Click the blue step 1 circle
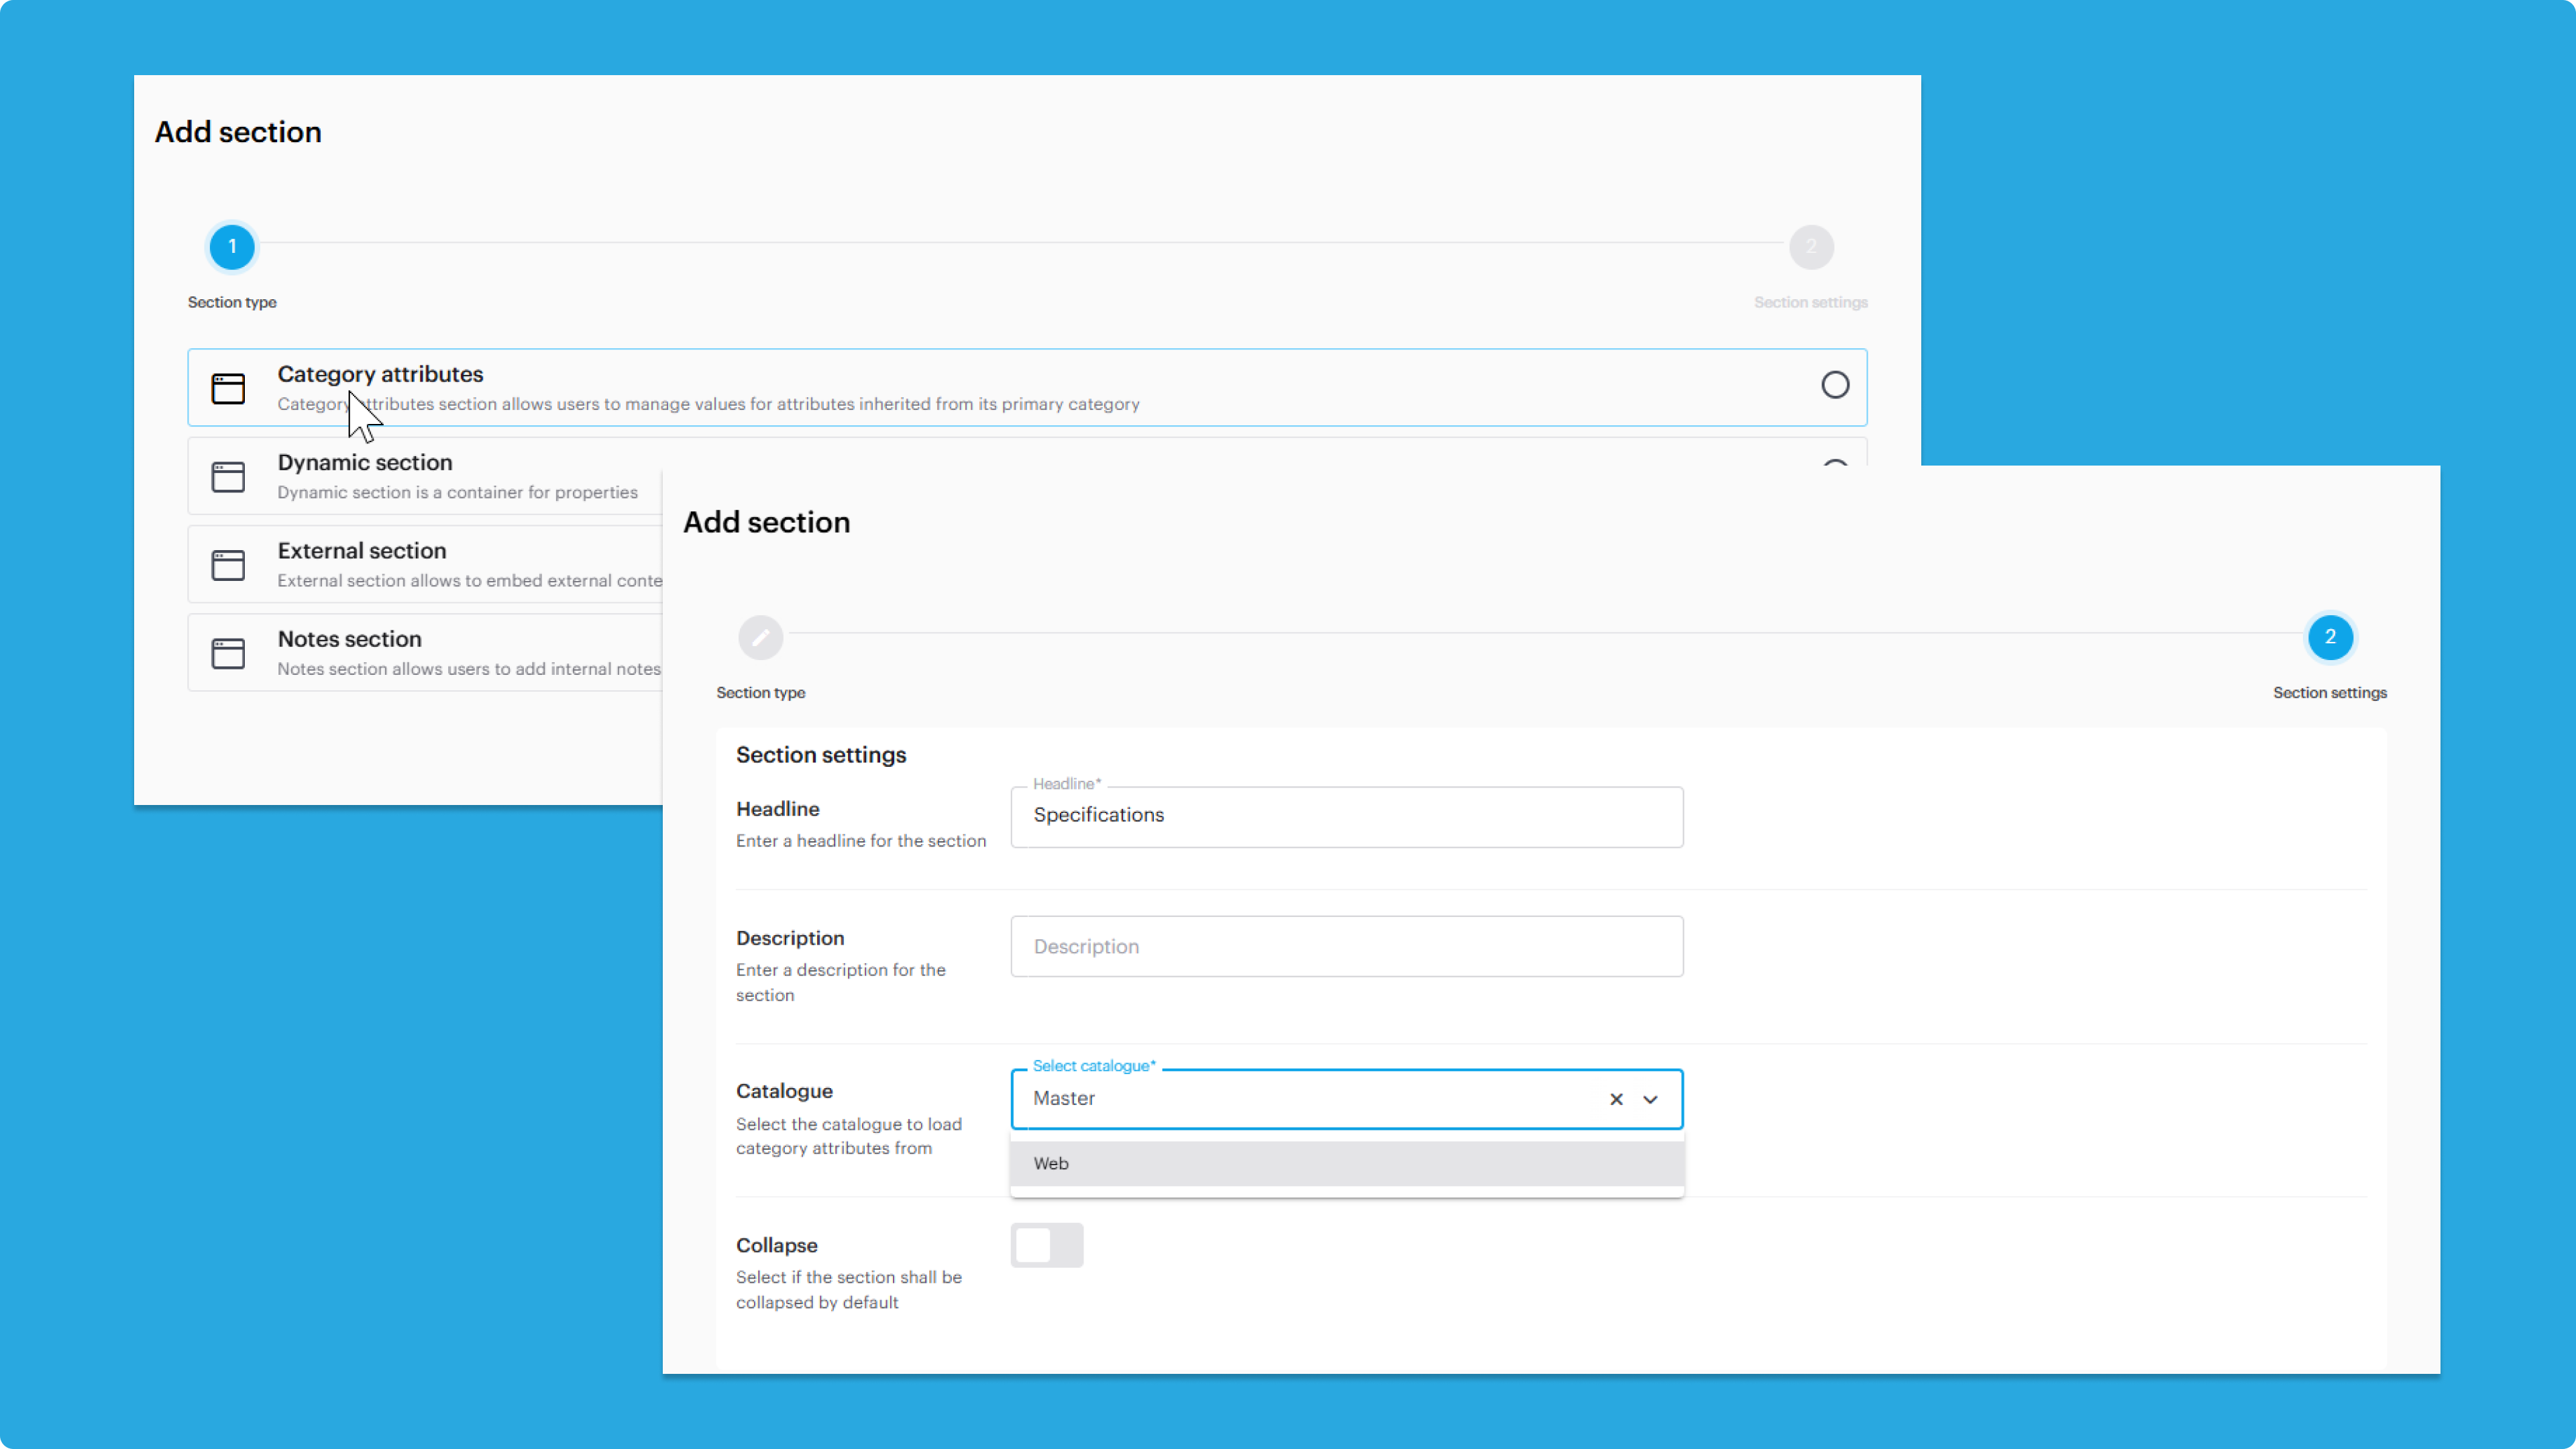This screenshot has height=1449, width=2576. click(232, 247)
